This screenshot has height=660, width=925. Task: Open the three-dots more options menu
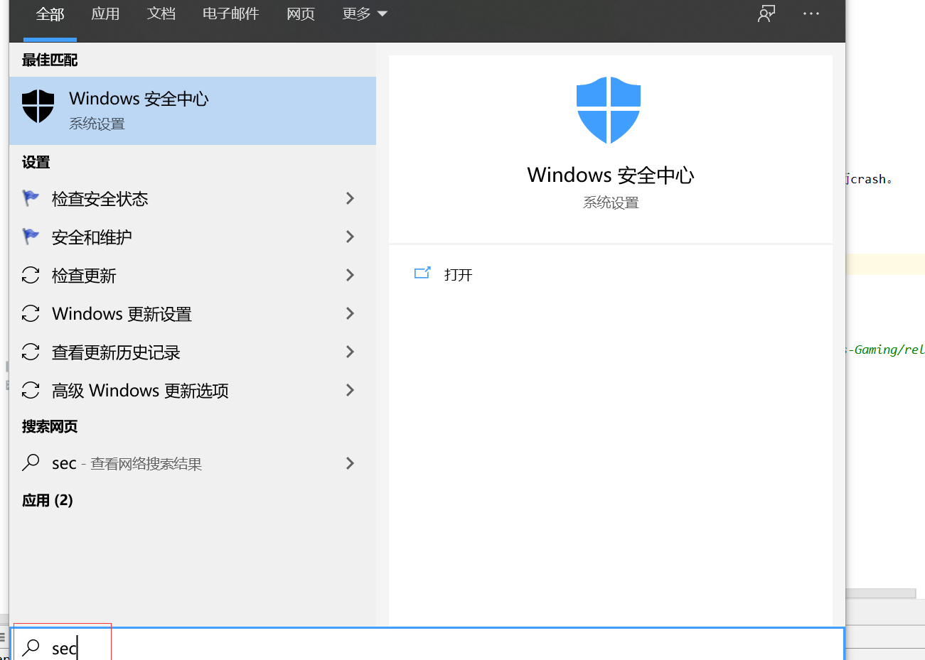click(811, 14)
